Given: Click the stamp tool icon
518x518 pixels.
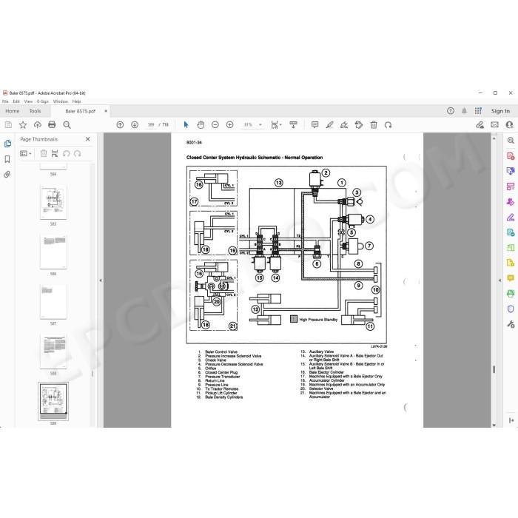Looking at the screenshot, I should click(358, 125).
